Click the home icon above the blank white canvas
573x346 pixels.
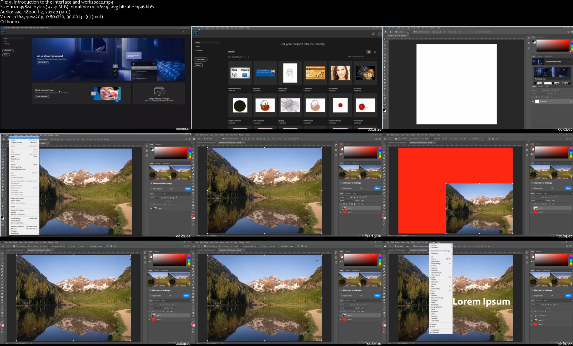click(x=385, y=32)
